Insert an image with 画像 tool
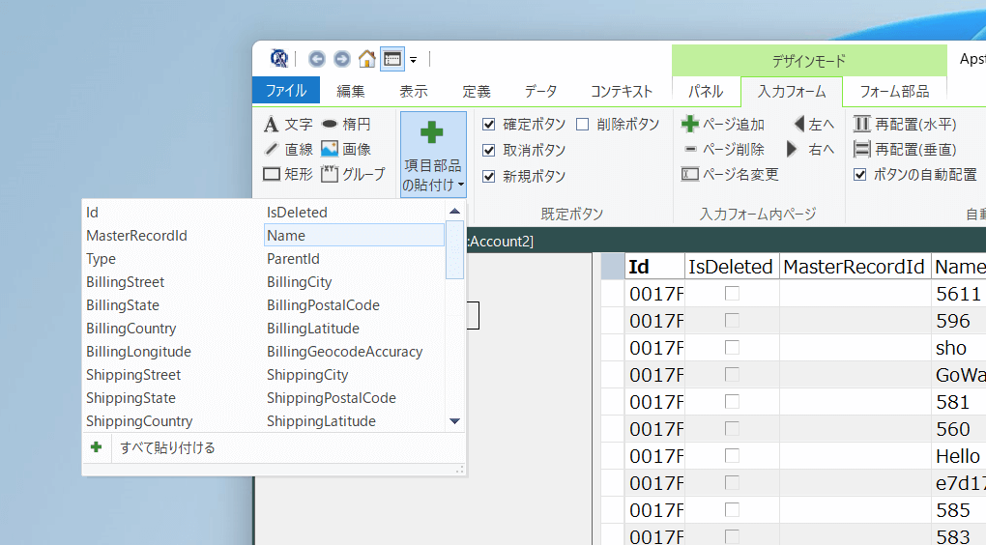986x545 pixels. pyautogui.click(x=346, y=150)
